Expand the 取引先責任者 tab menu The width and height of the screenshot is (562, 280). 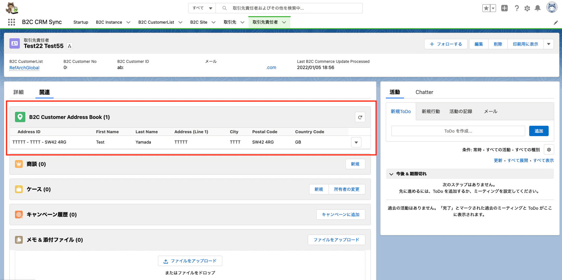point(284,22)
